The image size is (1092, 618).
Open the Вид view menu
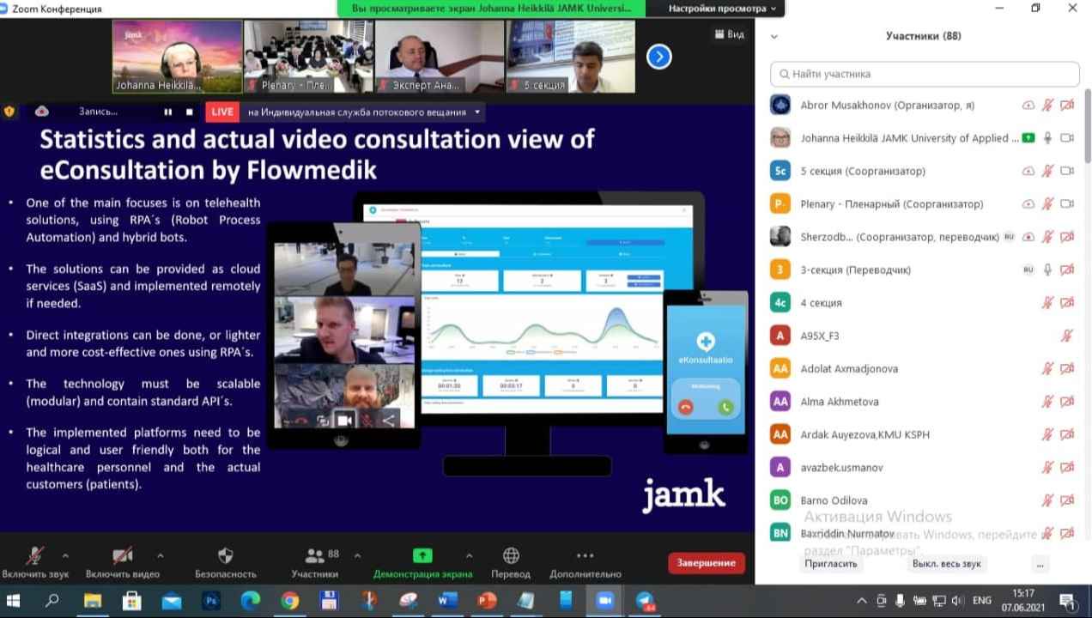(x=729, y=34)
